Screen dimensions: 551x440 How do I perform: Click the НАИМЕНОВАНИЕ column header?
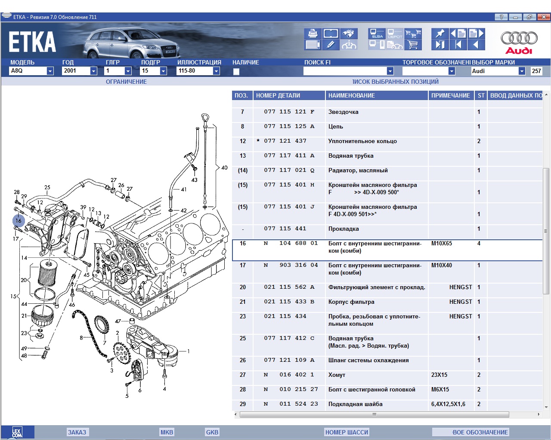tap(377, 95)
